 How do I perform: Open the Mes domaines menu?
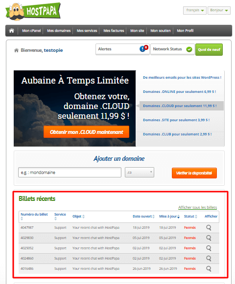[59, 31]
